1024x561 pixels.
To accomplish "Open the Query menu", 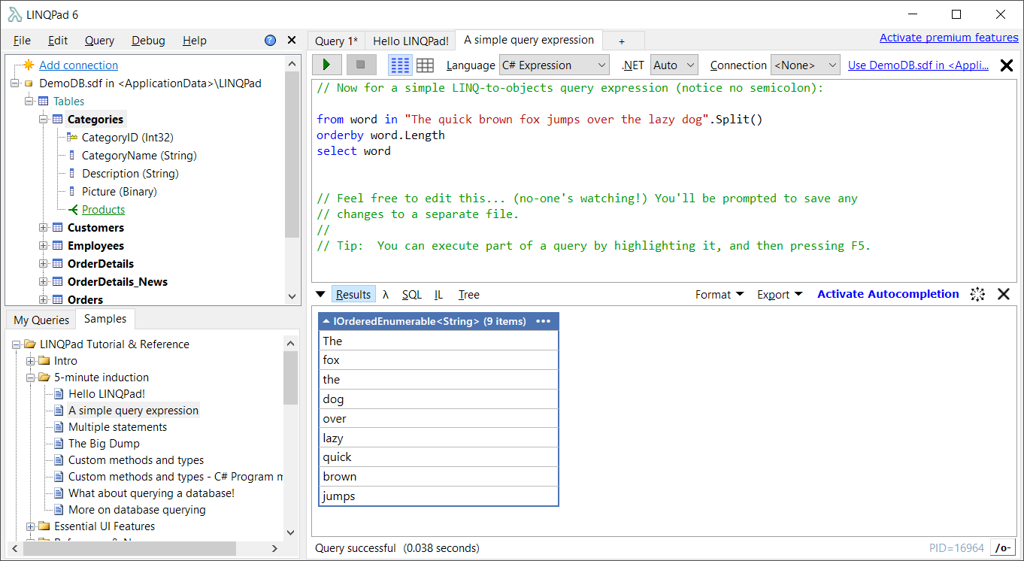I will pyautogui.click(x=99, y=41).
